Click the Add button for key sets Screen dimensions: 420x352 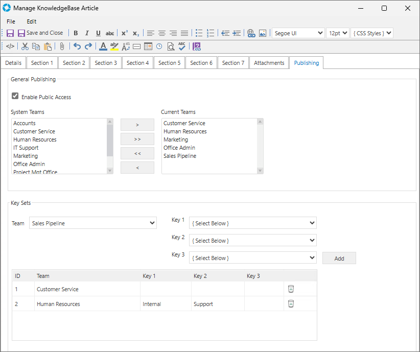tap(339, 259)
